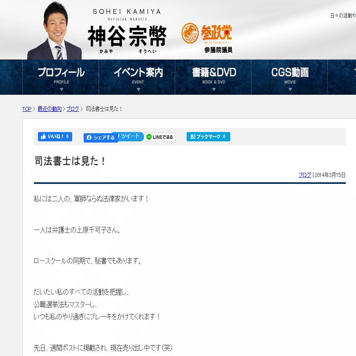Screen dimensions: 356x356
Task: Click the 参政党 party logo
Action: [207, 33]
